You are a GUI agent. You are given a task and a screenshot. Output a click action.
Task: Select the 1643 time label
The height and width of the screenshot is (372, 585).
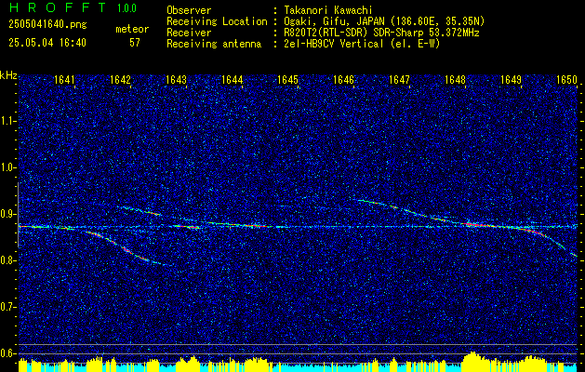coord(176,80)
